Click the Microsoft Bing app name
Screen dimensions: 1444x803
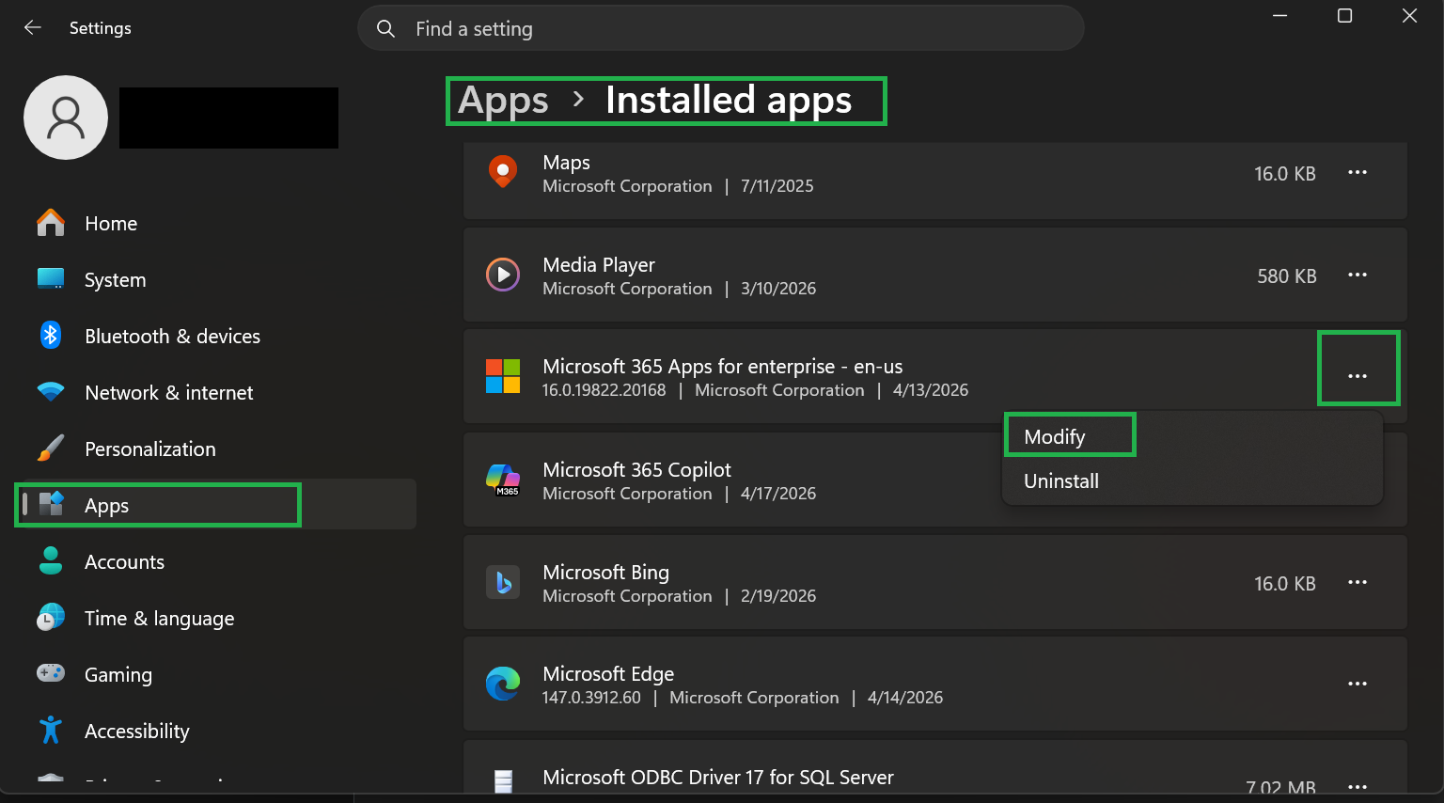click(606, 573)
